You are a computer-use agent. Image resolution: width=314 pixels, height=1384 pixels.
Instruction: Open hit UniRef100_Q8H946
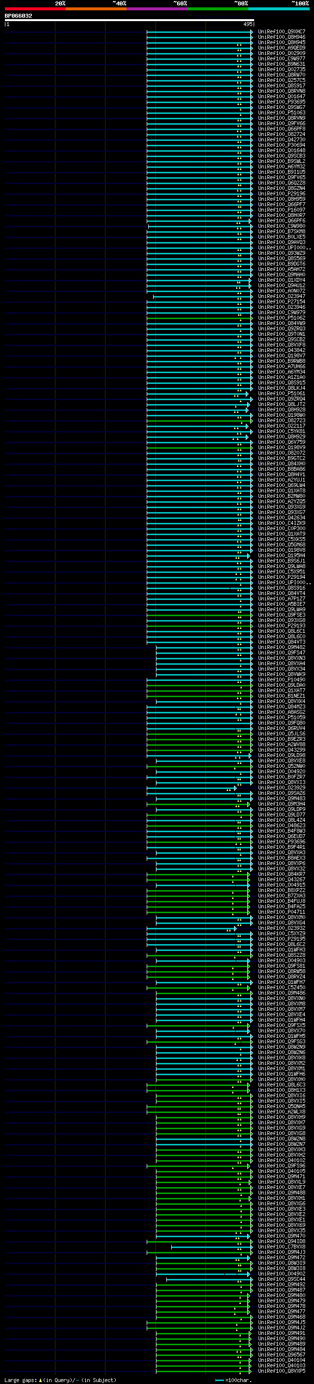tap(281, 37)
